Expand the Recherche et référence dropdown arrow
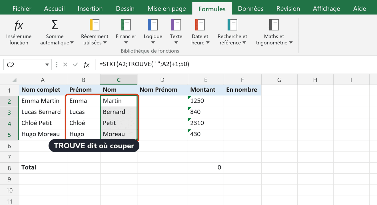The height and width of the screenshot is (205, 377). tap(244, 43)
